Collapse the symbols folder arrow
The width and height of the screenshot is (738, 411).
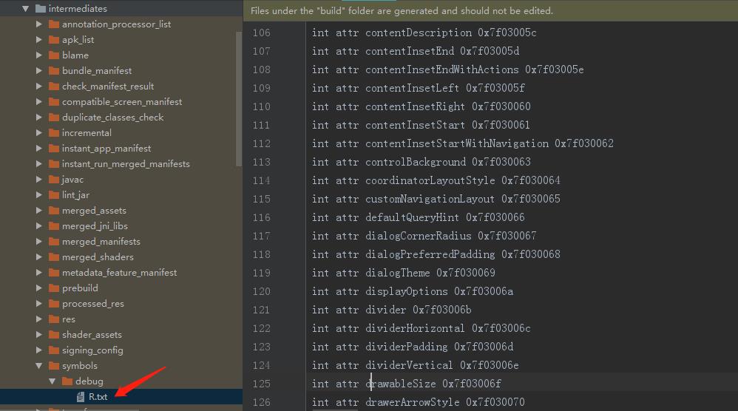tap(39, 365)
